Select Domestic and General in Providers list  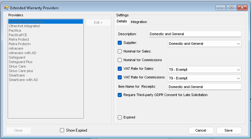(x=46, y=21)
